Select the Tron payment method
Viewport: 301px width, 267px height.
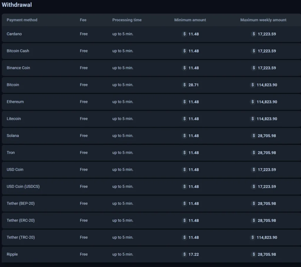coord(11,153)
